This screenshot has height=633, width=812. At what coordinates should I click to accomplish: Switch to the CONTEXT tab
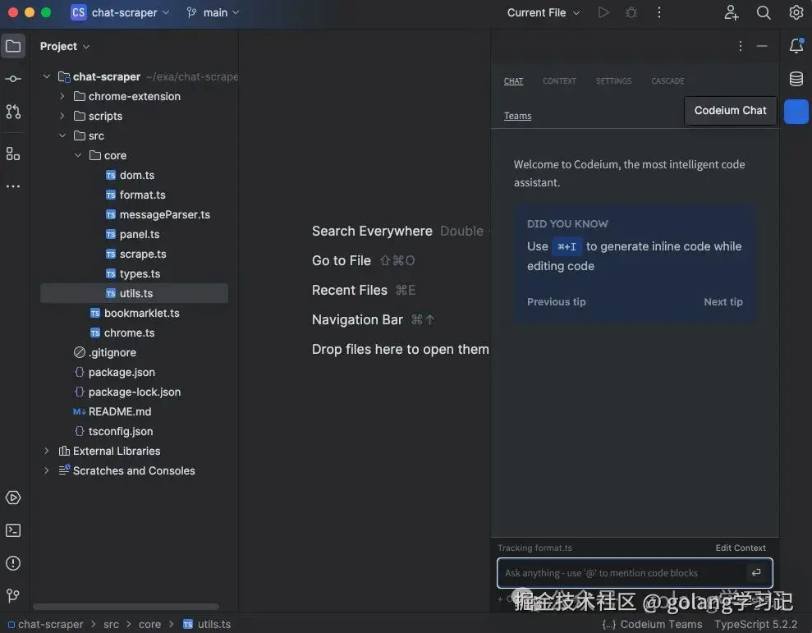tap(559, 80)
